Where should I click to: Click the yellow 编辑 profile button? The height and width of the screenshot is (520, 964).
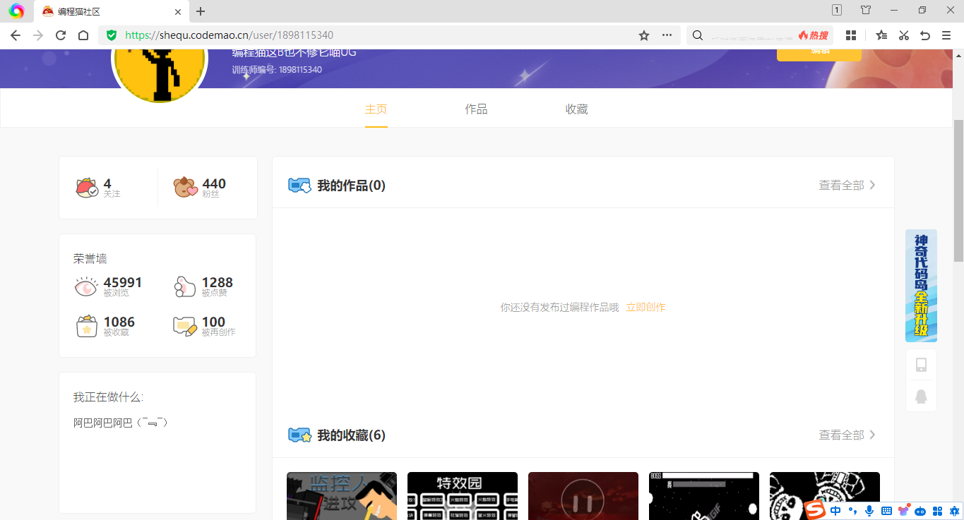click(819, 54)
